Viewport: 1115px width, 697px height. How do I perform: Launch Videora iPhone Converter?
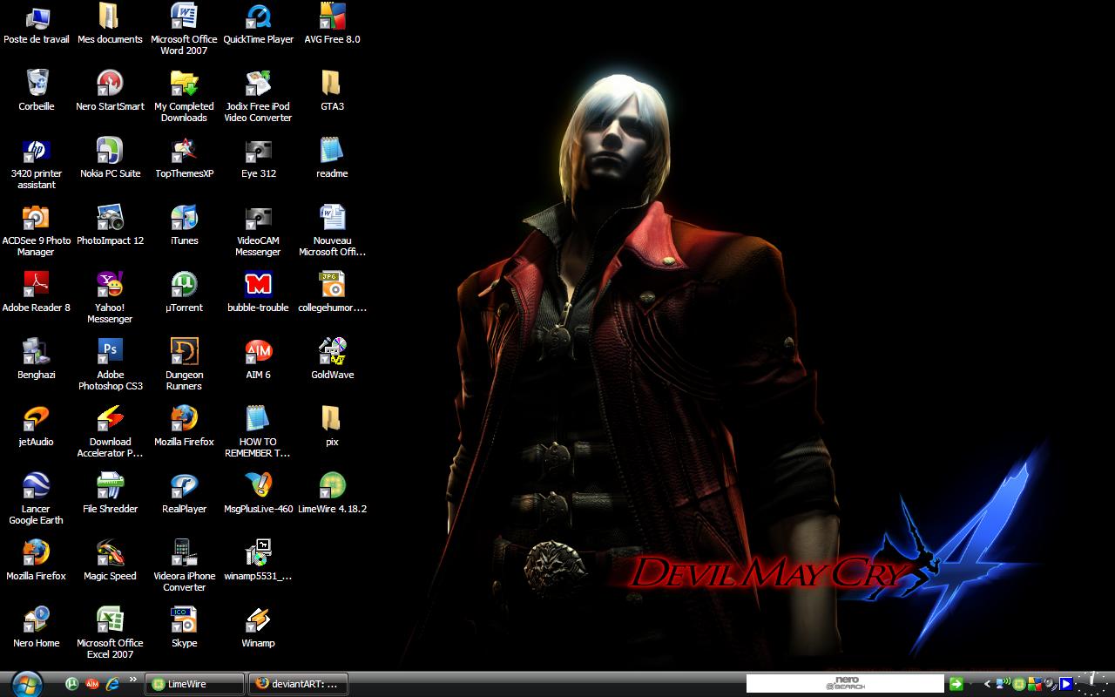pyautogui.click(x=184, y=566)
